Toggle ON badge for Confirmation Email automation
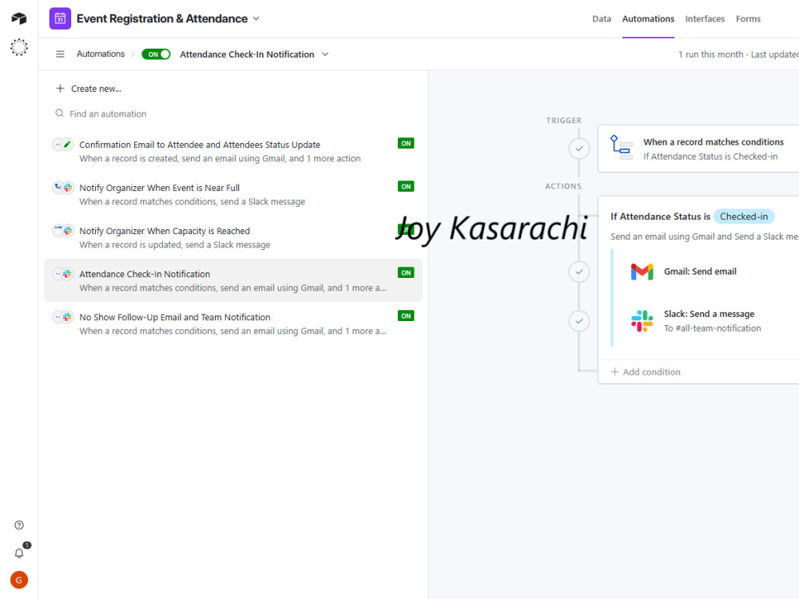Screen dimensions: 799x599 click(x=406, y=143)
